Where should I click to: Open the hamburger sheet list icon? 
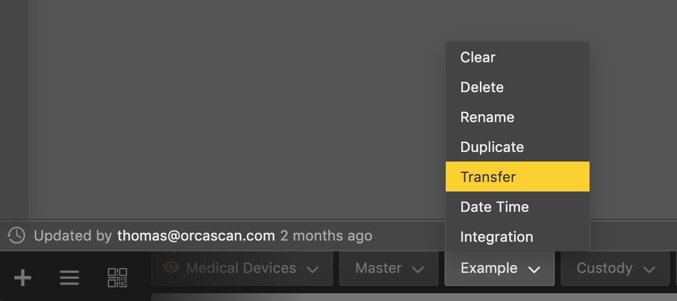69,278
